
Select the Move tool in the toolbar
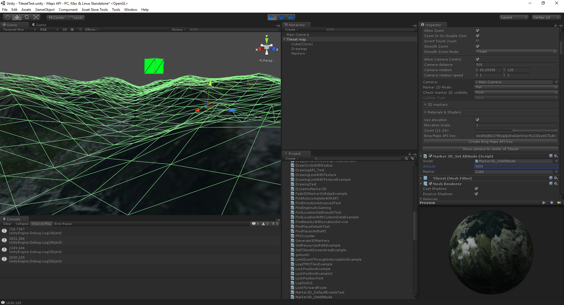point(17,17)
